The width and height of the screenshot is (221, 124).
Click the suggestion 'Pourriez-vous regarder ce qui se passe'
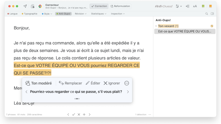click(x=76, y=92)
